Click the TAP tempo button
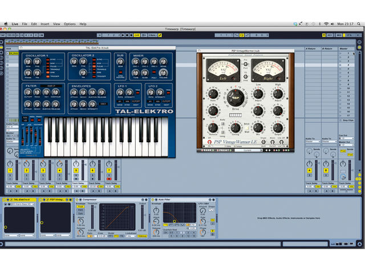The image size is (365, 273). [2, 35]
